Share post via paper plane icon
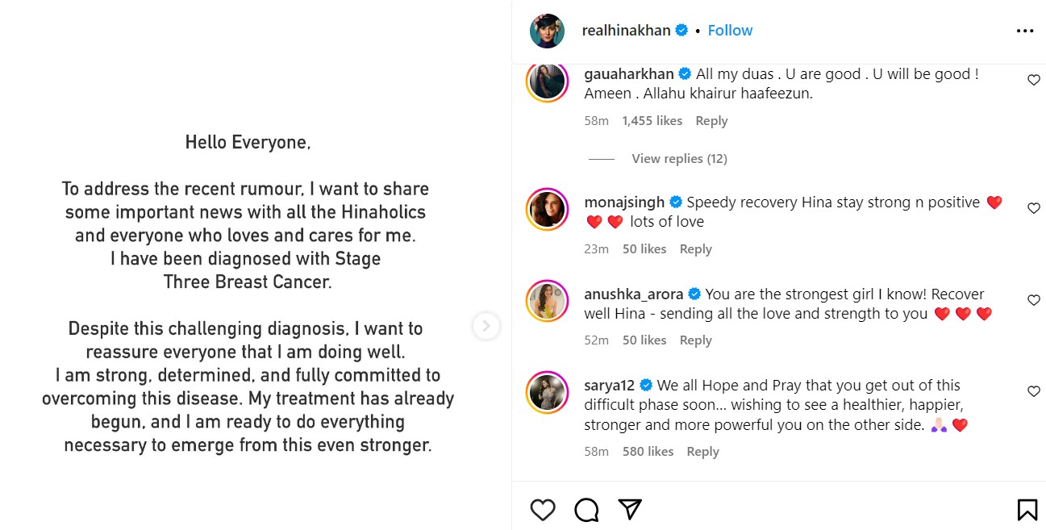 [630, 509]
